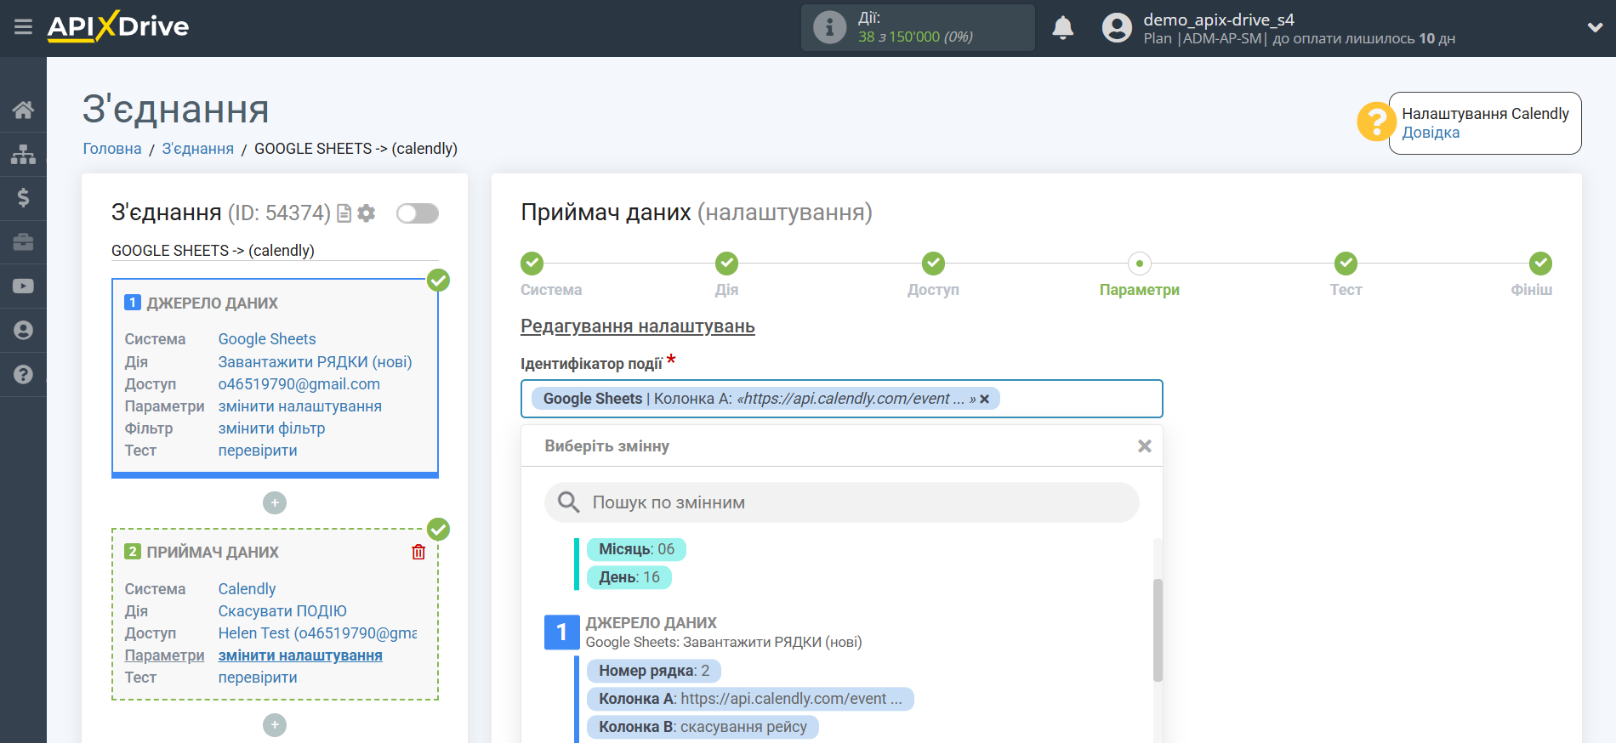Image resolution: width=1616 pixels, height=743 pixels.
Task: Open the help question sidebar icon
Action: click(x=23, y=375)
